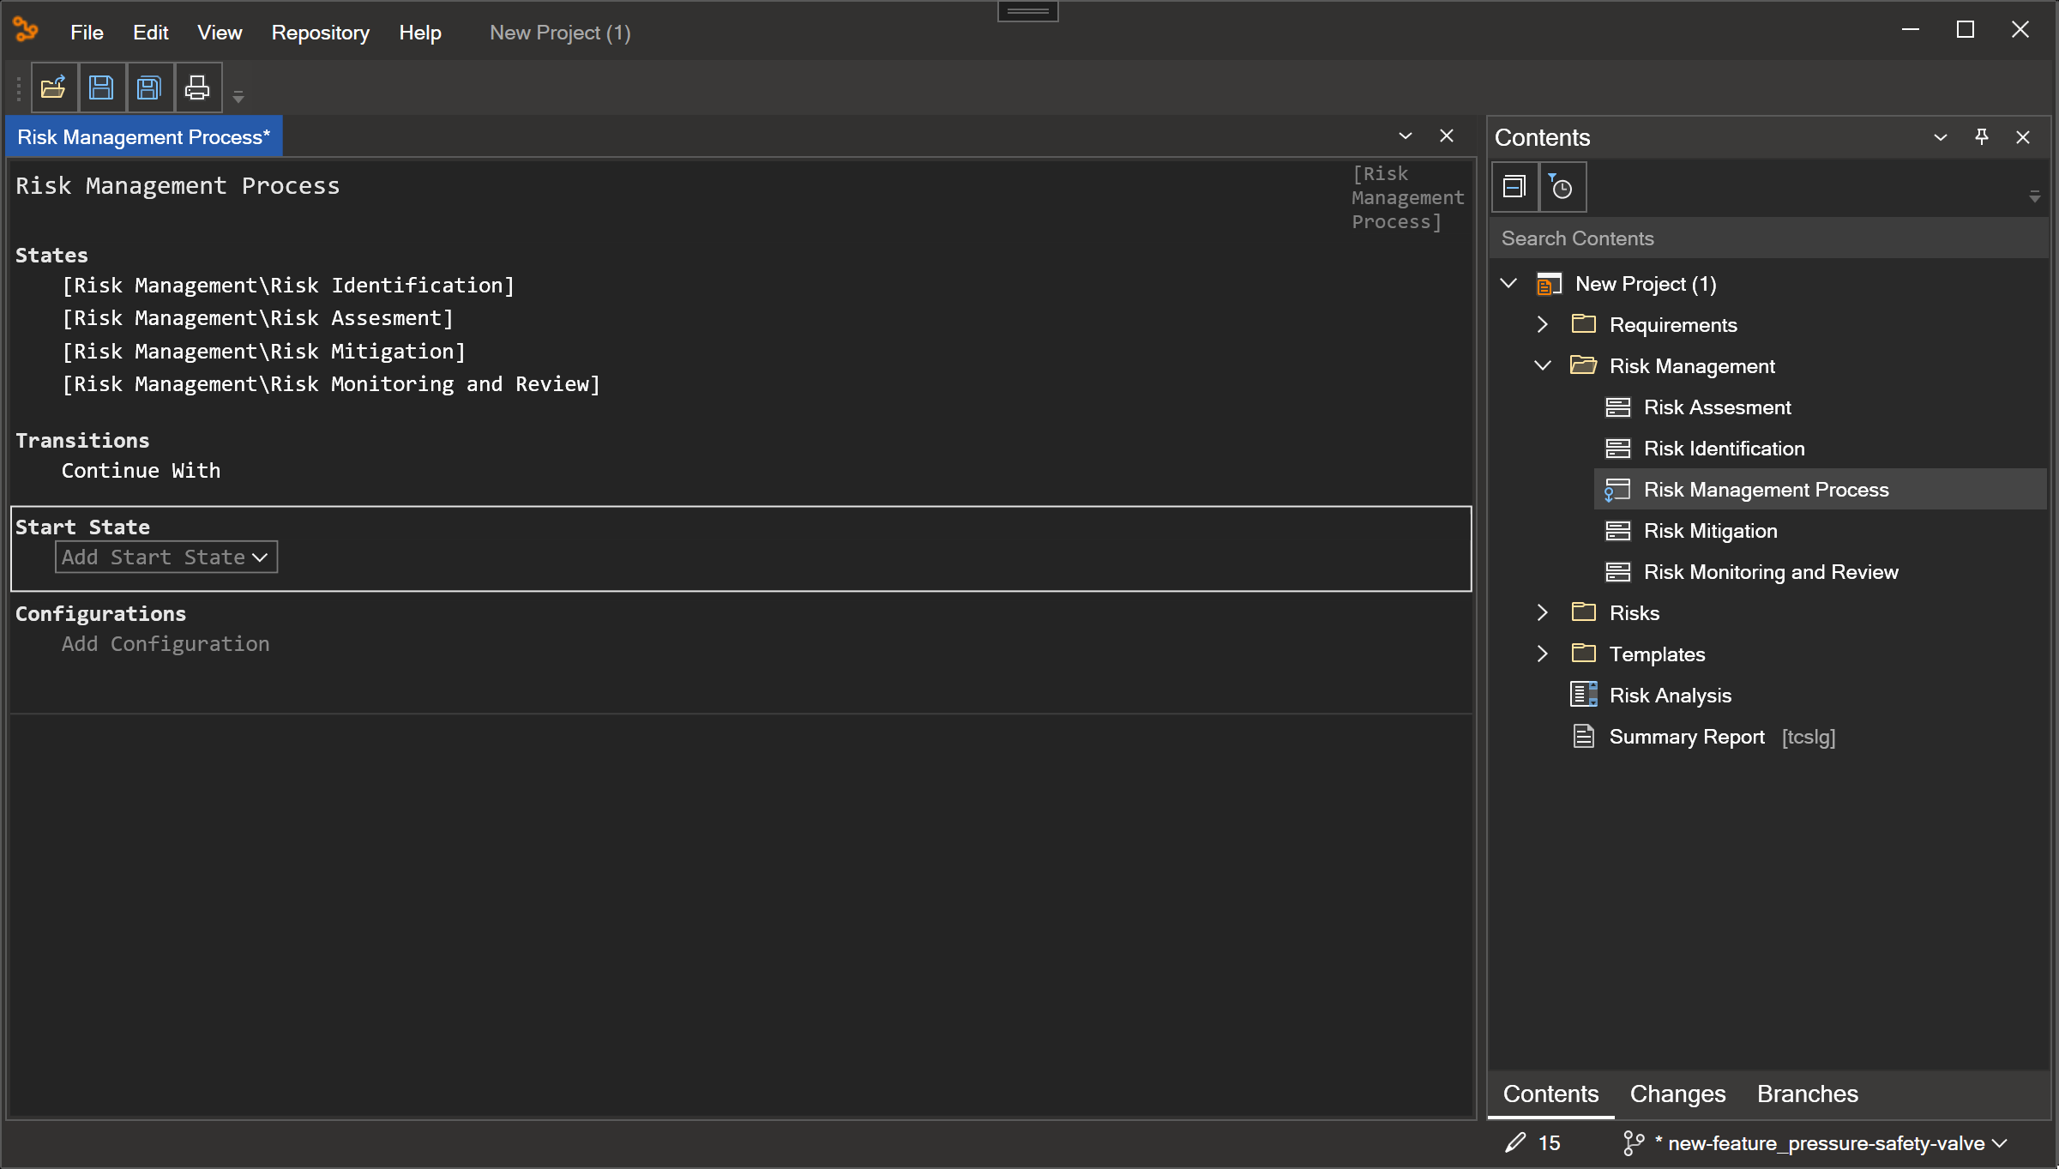Click the Risk Analysis table icon

pos(1583,695)
